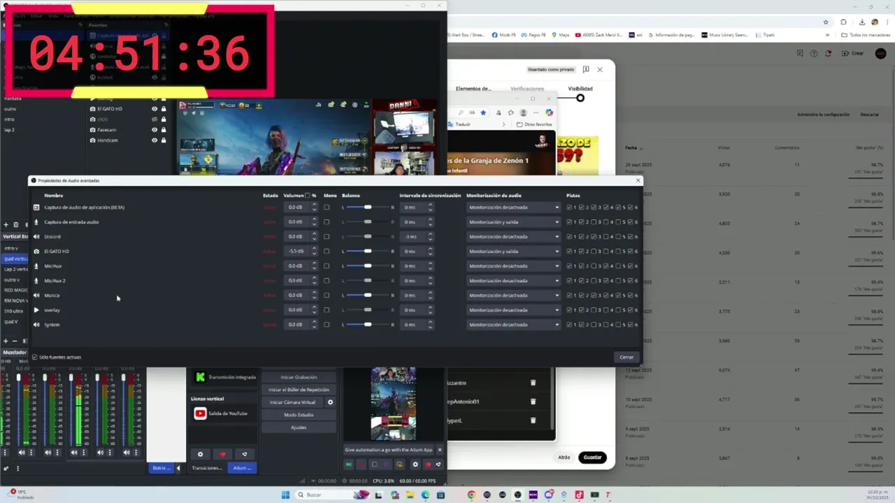This screenshot has height=503, width=895.
Task: Click lock icon of Handcam source
Action: (164, 140)
